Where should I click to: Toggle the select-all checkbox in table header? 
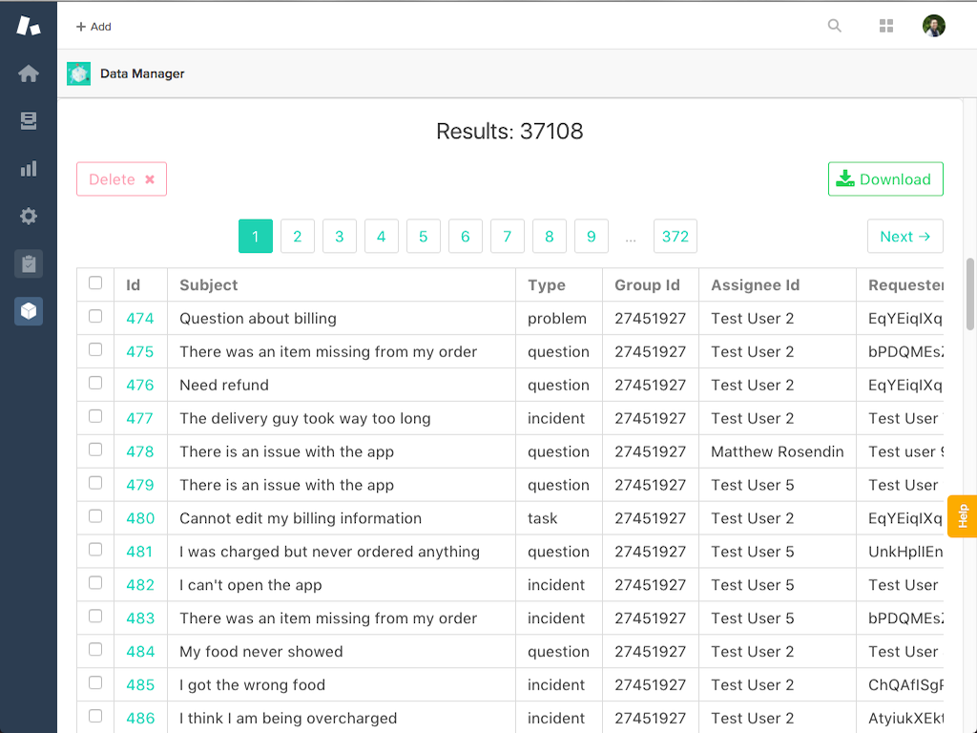(x=94, y=283)
